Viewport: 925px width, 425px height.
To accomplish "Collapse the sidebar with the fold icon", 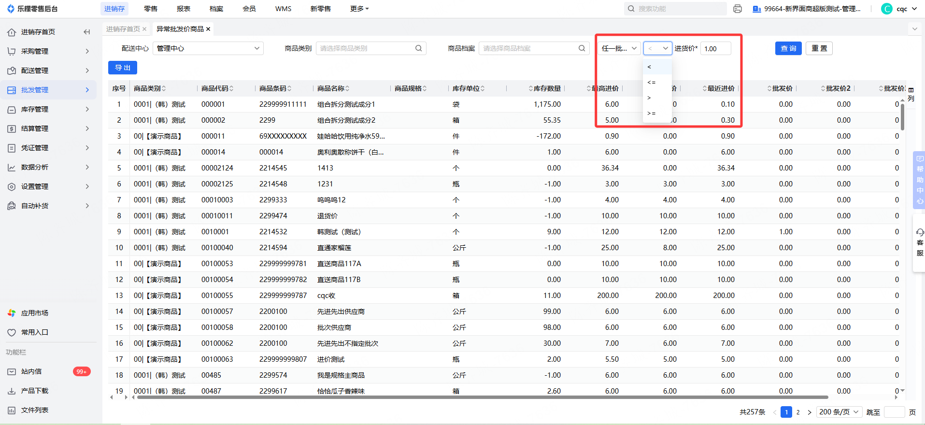I will (87, 32).
